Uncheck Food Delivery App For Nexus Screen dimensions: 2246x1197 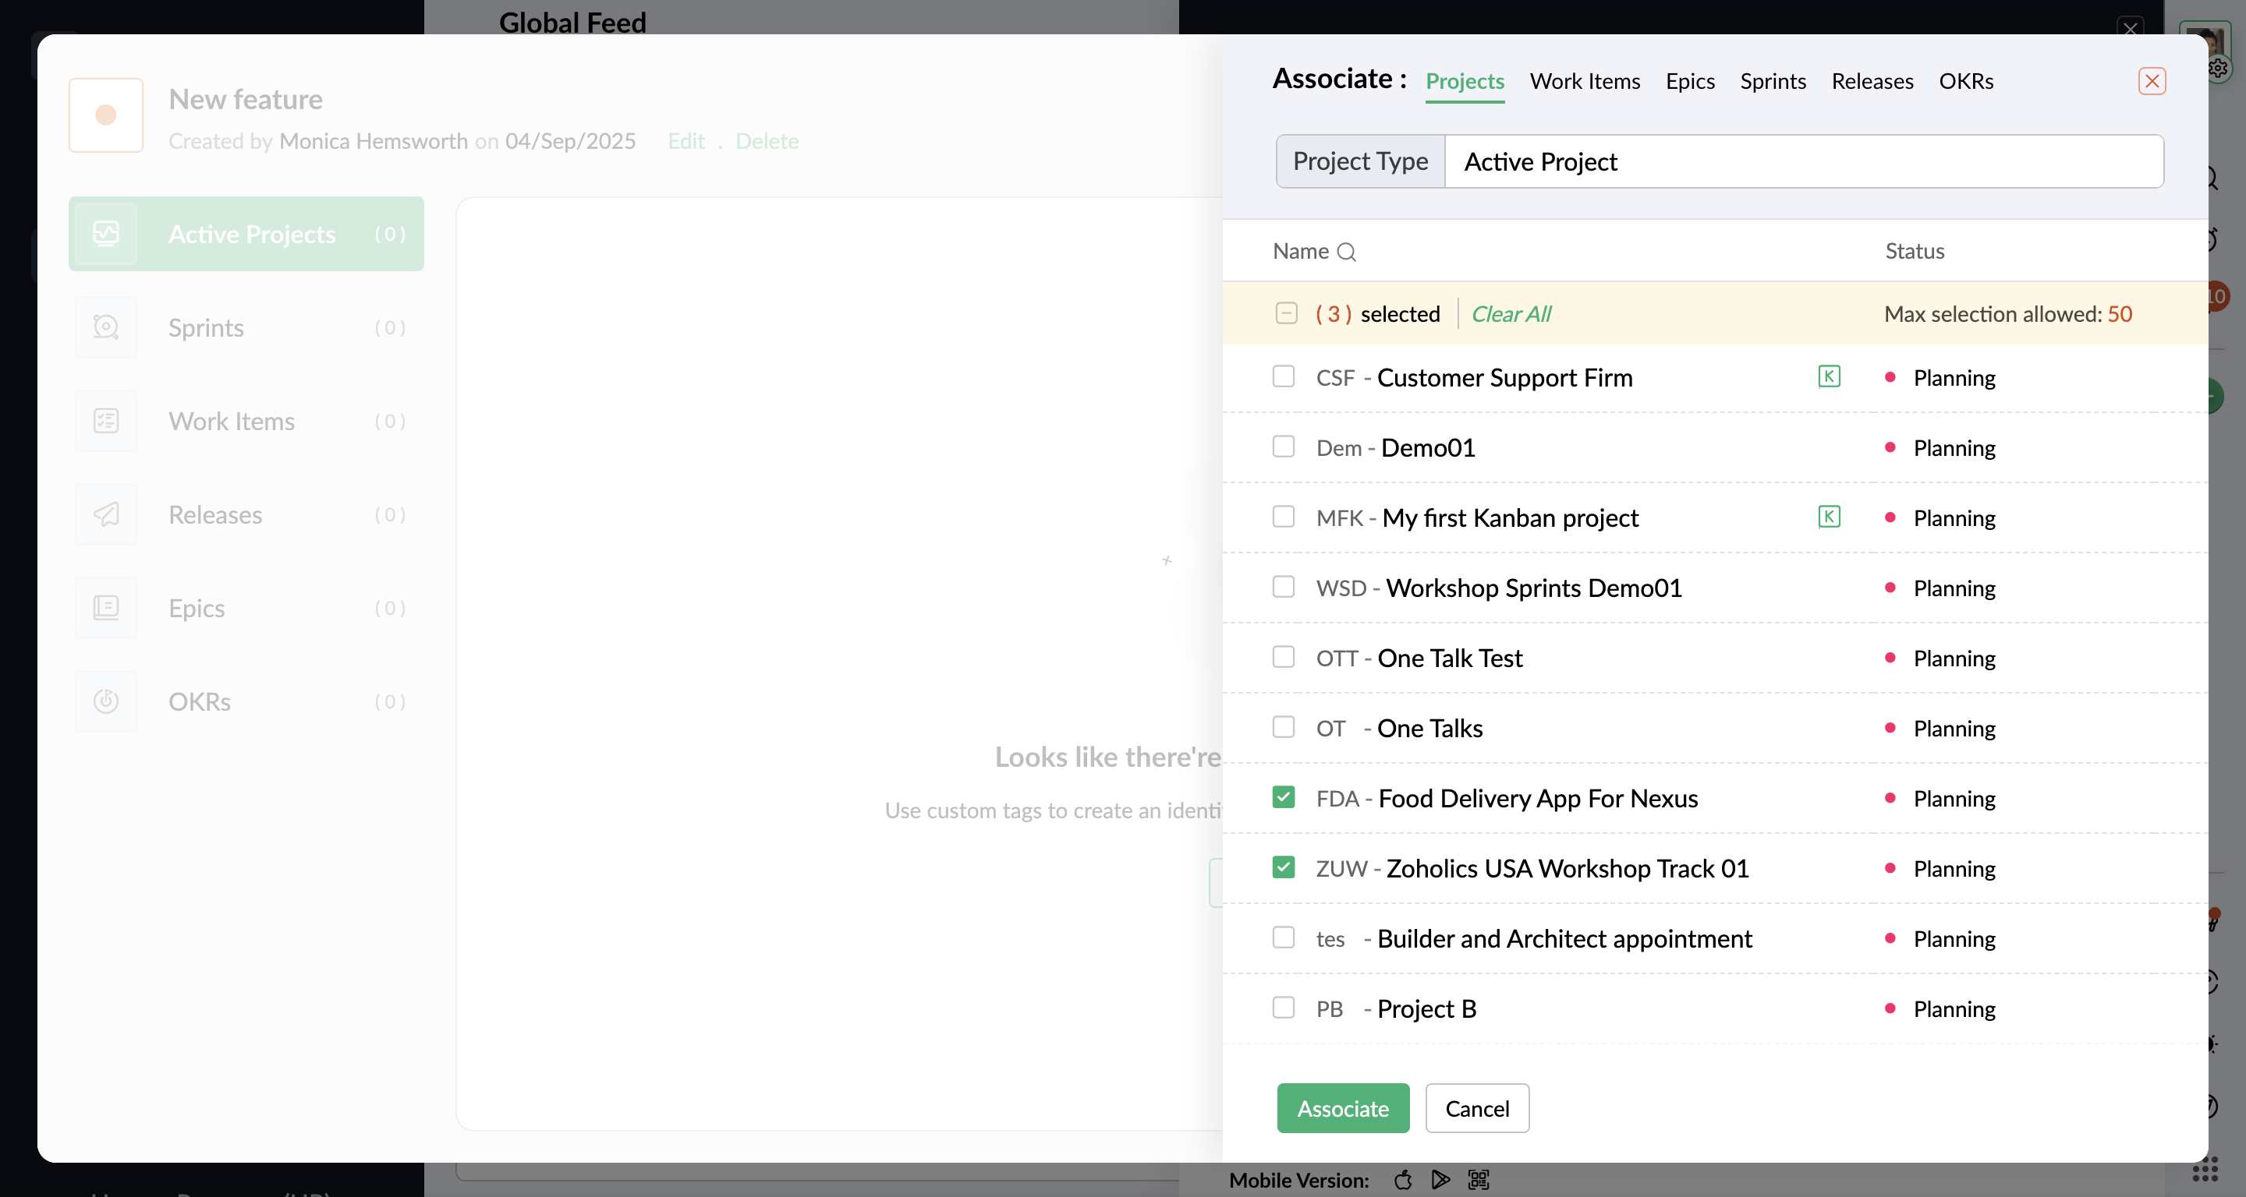click(1283, 797)
